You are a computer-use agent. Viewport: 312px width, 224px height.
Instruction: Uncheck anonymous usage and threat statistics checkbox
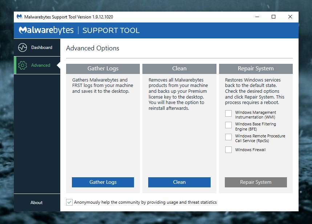pyautogui.click(x=69, y=202)
